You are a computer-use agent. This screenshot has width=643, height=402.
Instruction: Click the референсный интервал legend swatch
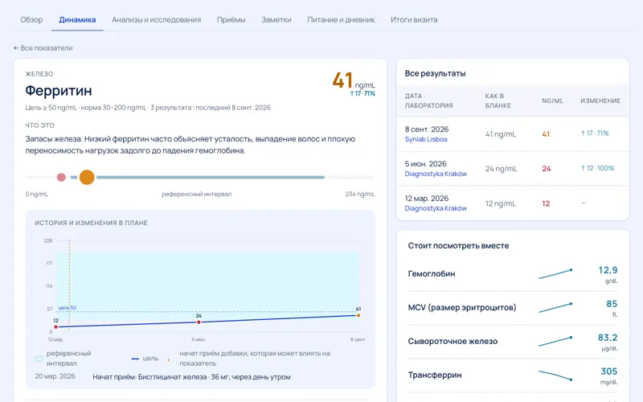pyautogui.click(x=39, y=359)
